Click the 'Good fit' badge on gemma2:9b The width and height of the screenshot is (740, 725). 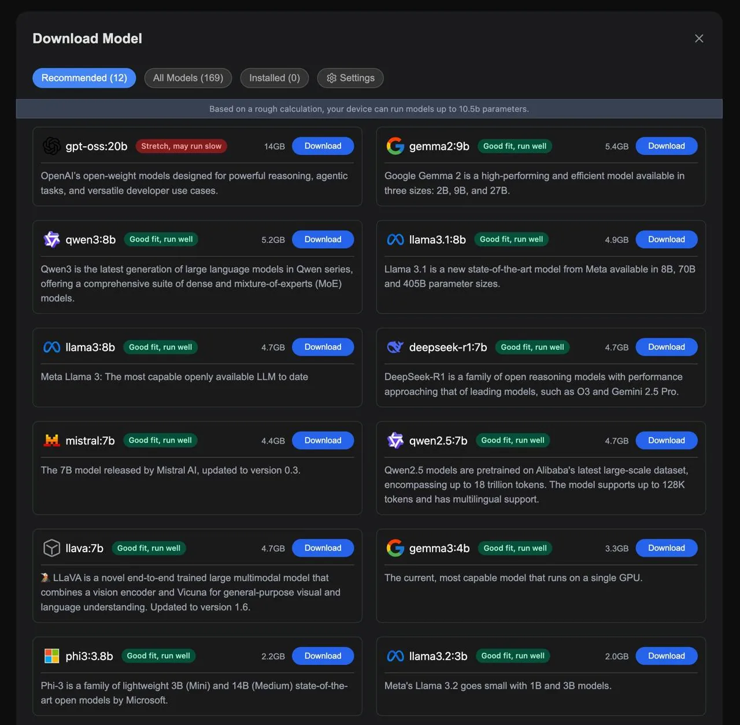515,146
